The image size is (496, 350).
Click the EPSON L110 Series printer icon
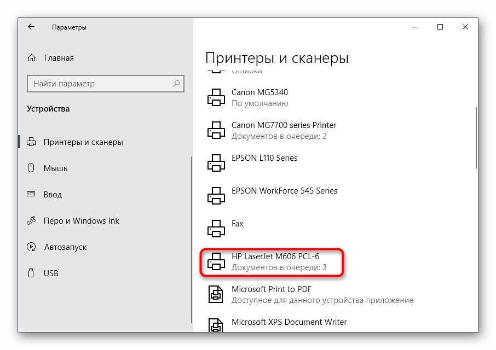[216, 163]
